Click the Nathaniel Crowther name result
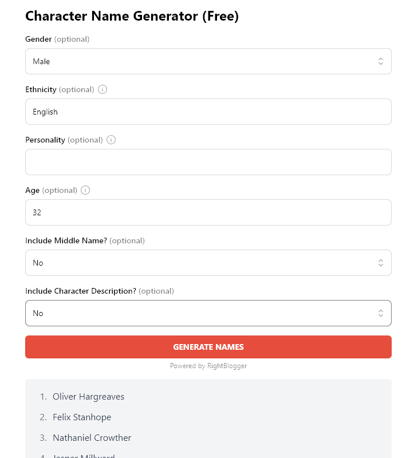418x458 pixels. pyautogui.click(x=92, y=438)
